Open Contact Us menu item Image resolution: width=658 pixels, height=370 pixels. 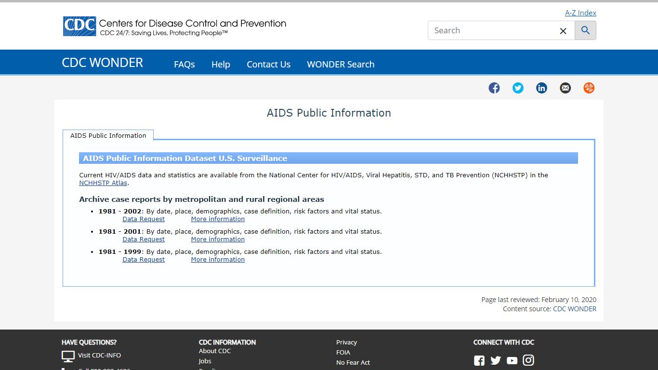(x=269, y=65)
